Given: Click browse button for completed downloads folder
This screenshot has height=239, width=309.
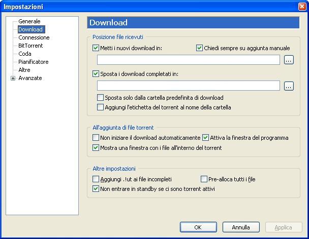Looking at the screenshot, I should pyautogui.click(x=289, y=86).
